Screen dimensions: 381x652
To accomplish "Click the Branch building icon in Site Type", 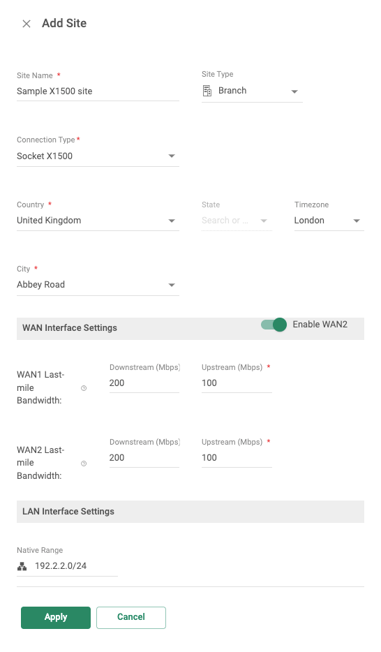I will coord(207,91).
